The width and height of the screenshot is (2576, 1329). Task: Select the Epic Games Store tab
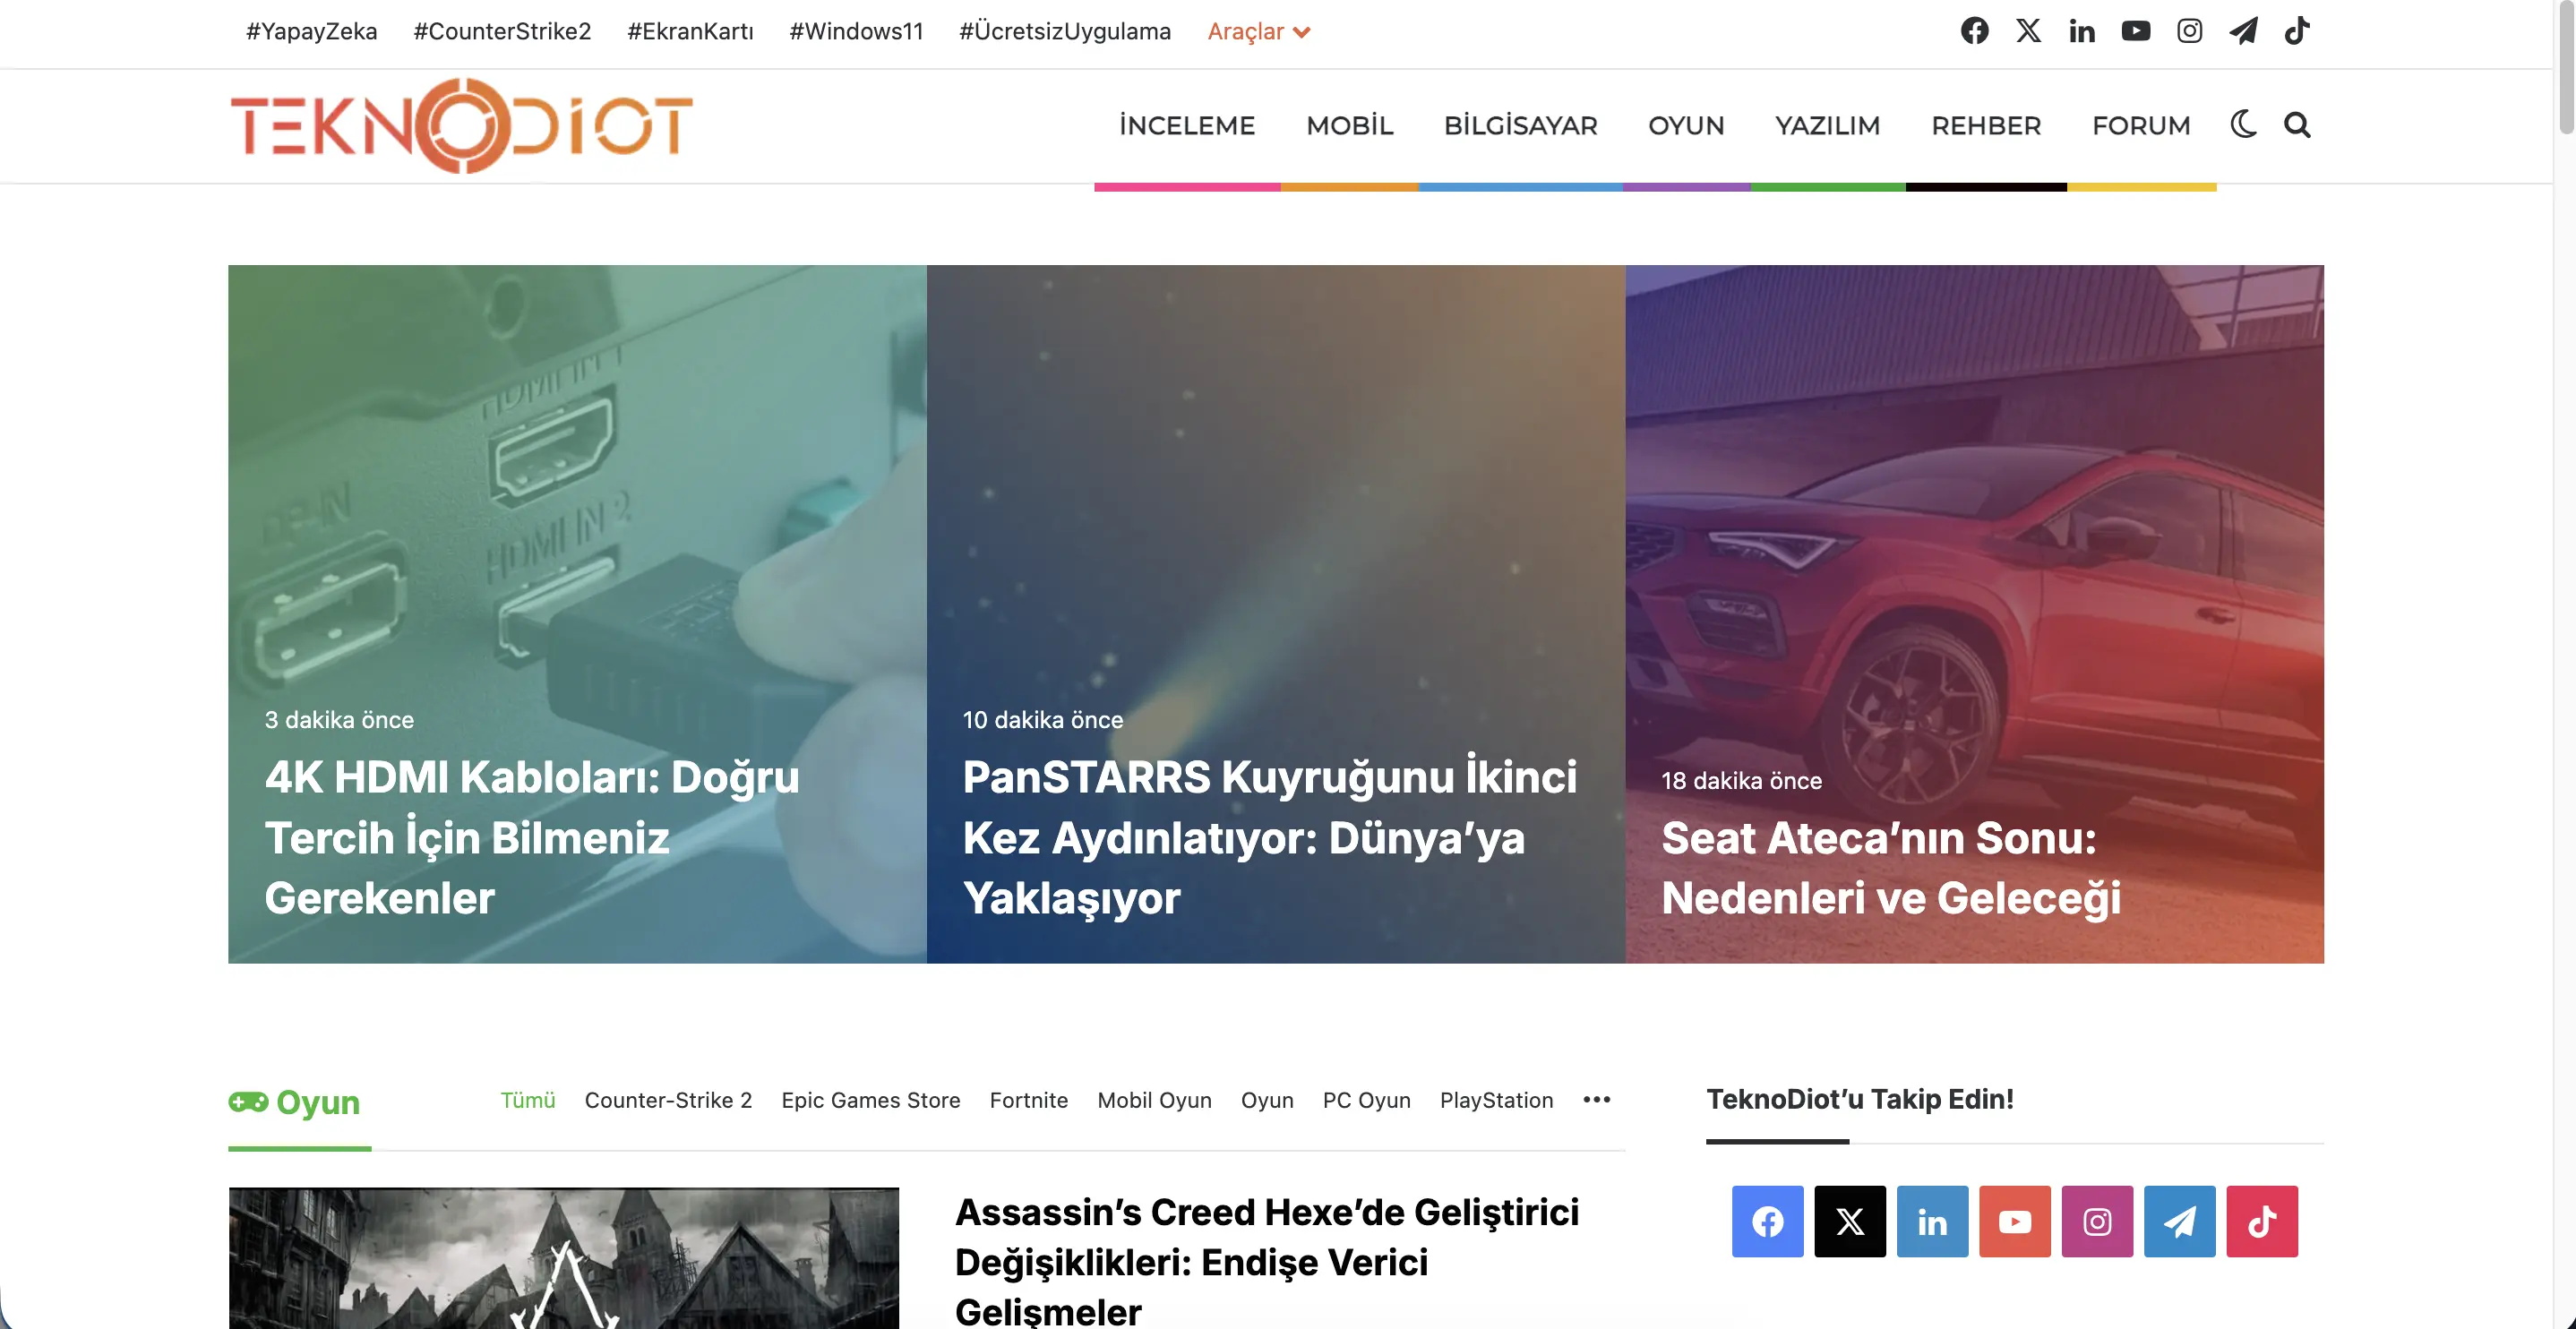coord(871,1100)
